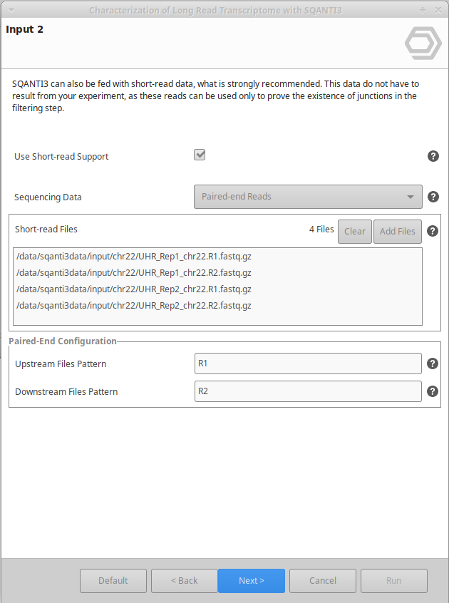This screenshot has height=603, width=449.
Task: Click help icon next to Add Files button
Action: click(433, 231)
